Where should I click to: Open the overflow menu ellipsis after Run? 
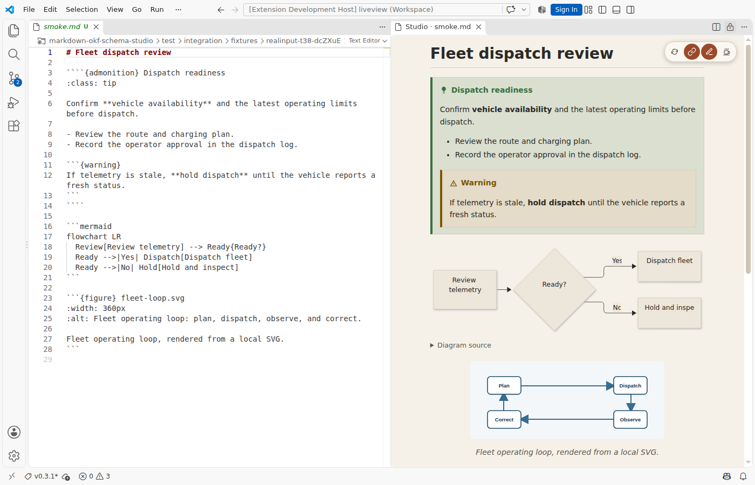[178, 10]
